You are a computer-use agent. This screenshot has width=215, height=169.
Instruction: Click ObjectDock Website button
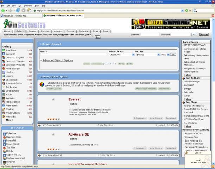tap(146, 89)
